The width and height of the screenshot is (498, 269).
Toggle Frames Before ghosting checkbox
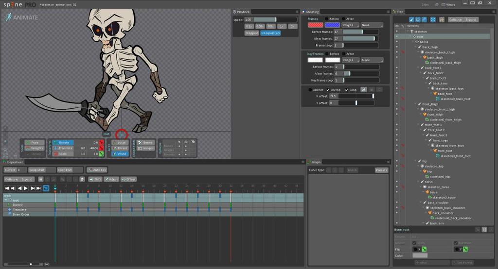(326, 19)
